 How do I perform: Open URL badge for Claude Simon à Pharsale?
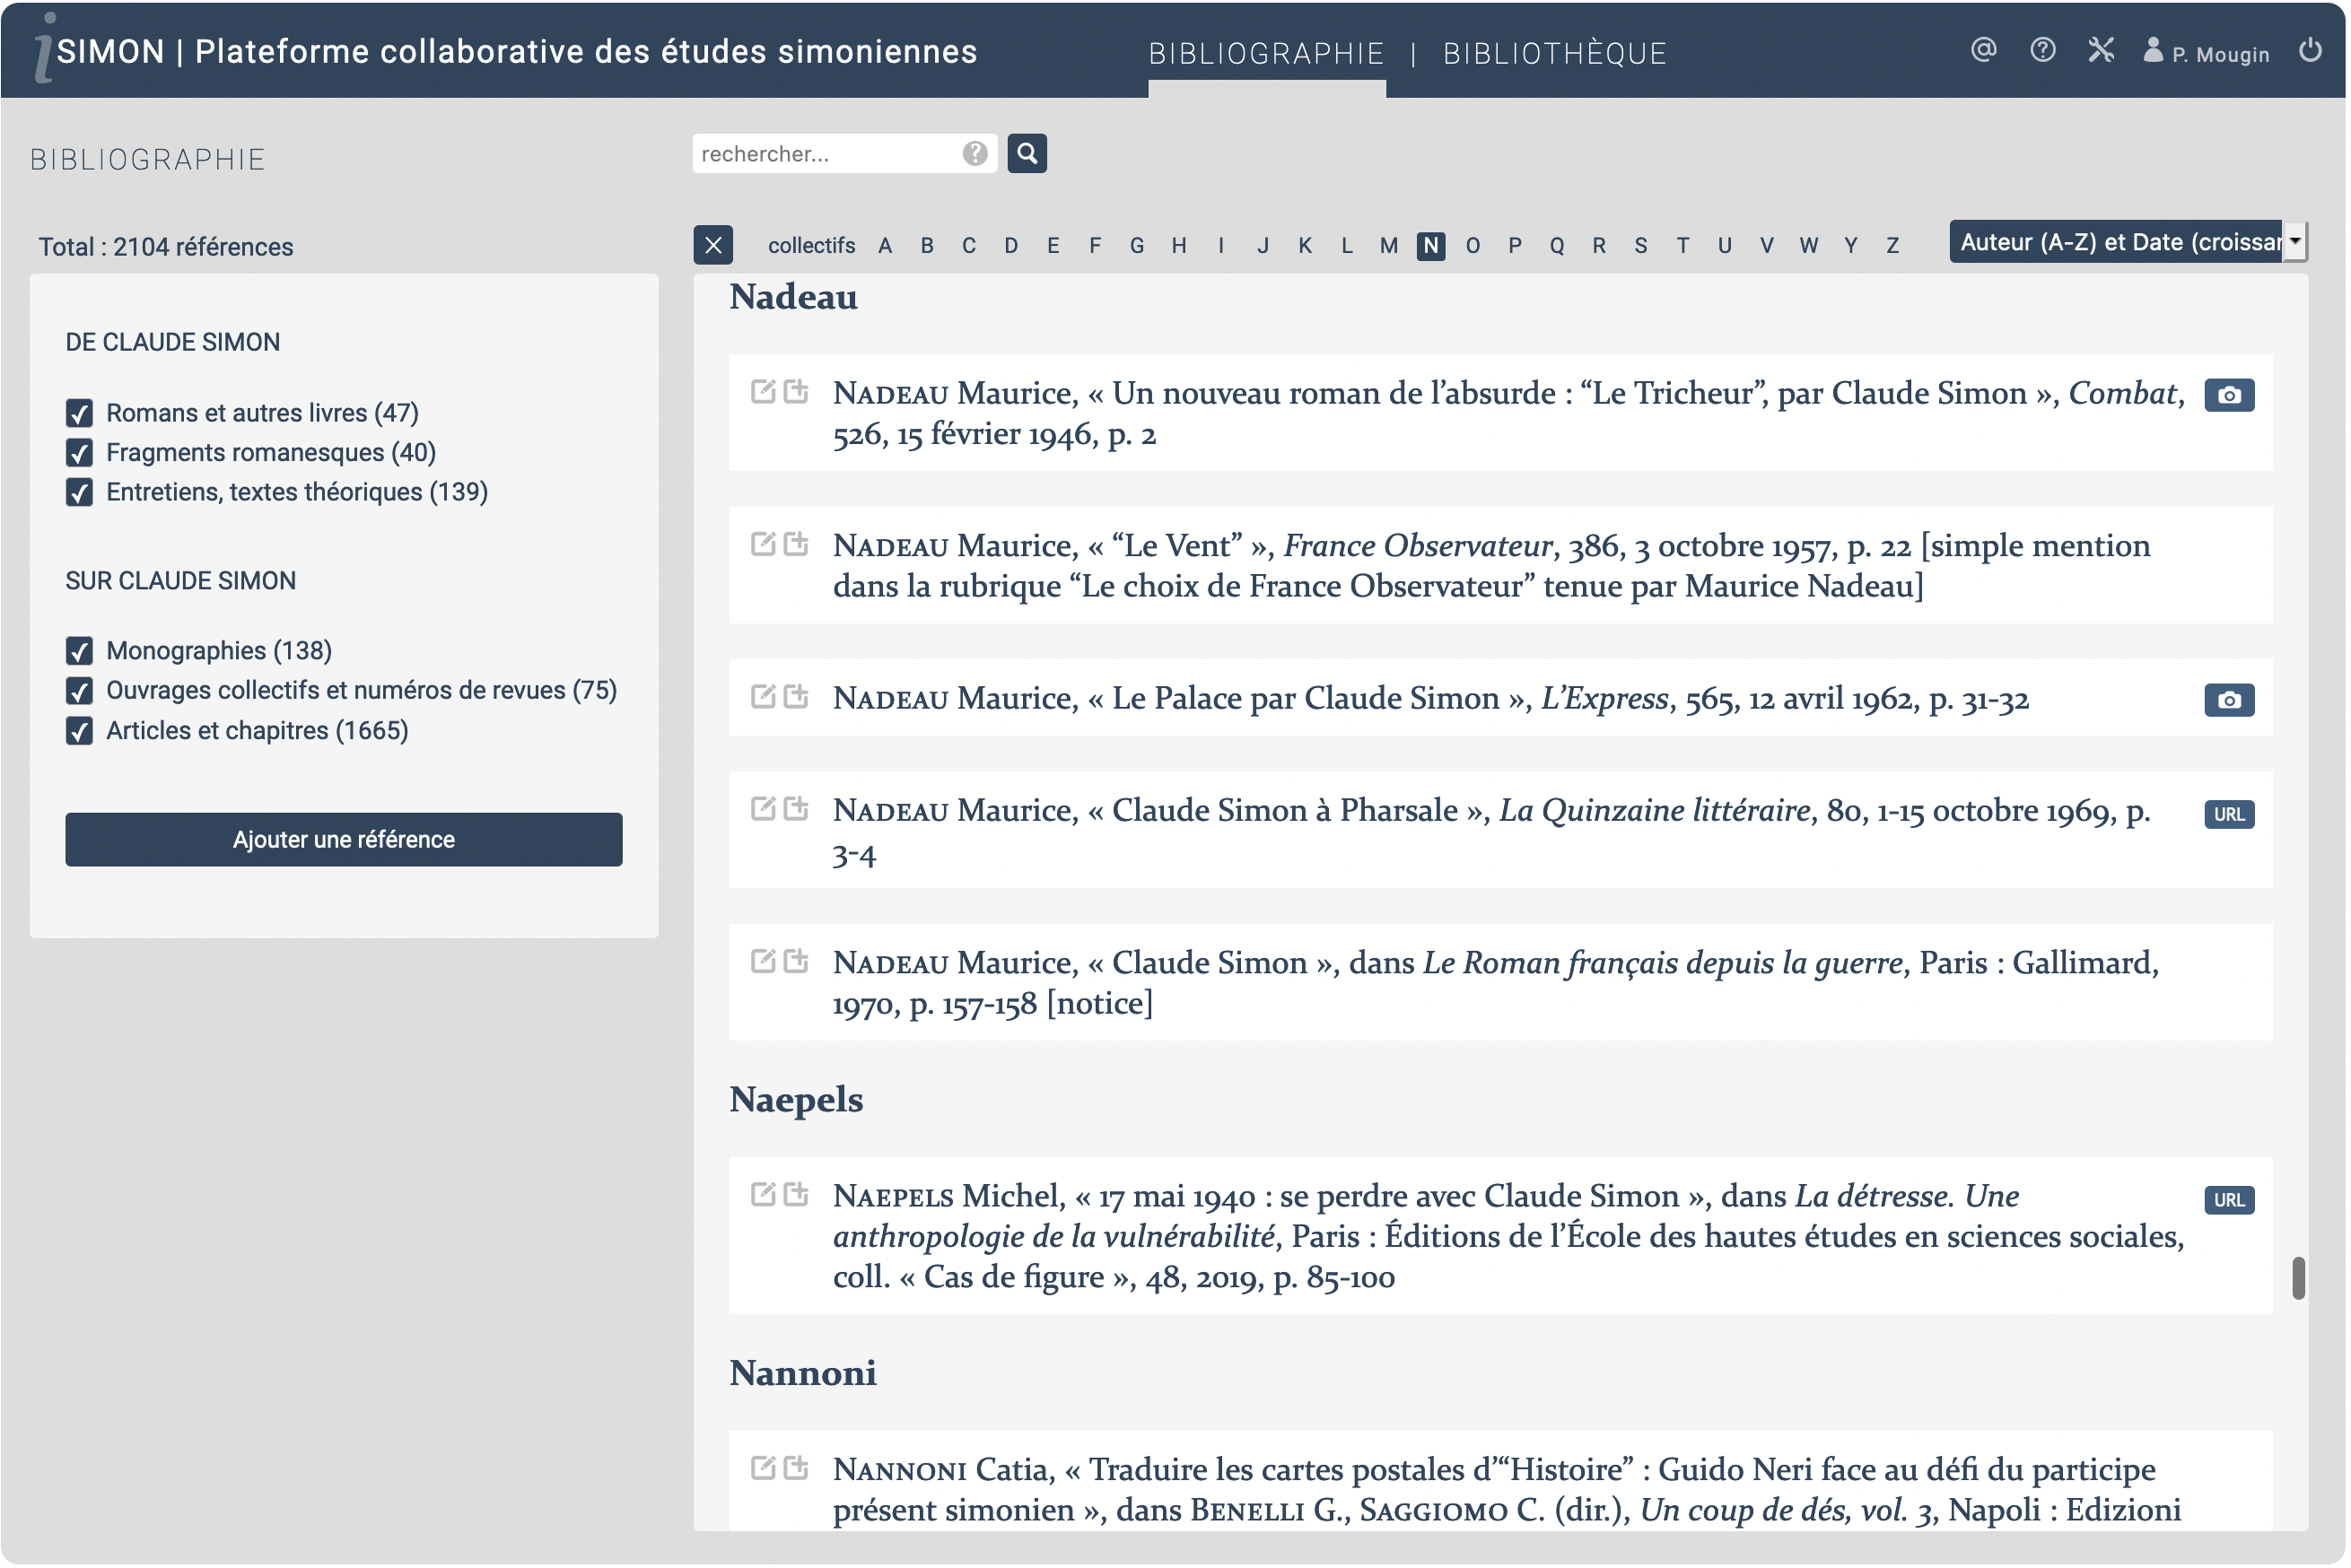click(2231, 815)
